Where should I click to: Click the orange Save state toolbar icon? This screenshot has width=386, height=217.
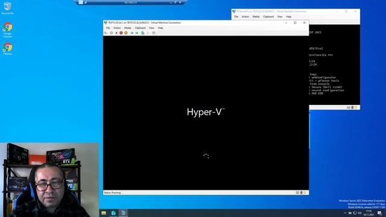click(x=126, y=33)
